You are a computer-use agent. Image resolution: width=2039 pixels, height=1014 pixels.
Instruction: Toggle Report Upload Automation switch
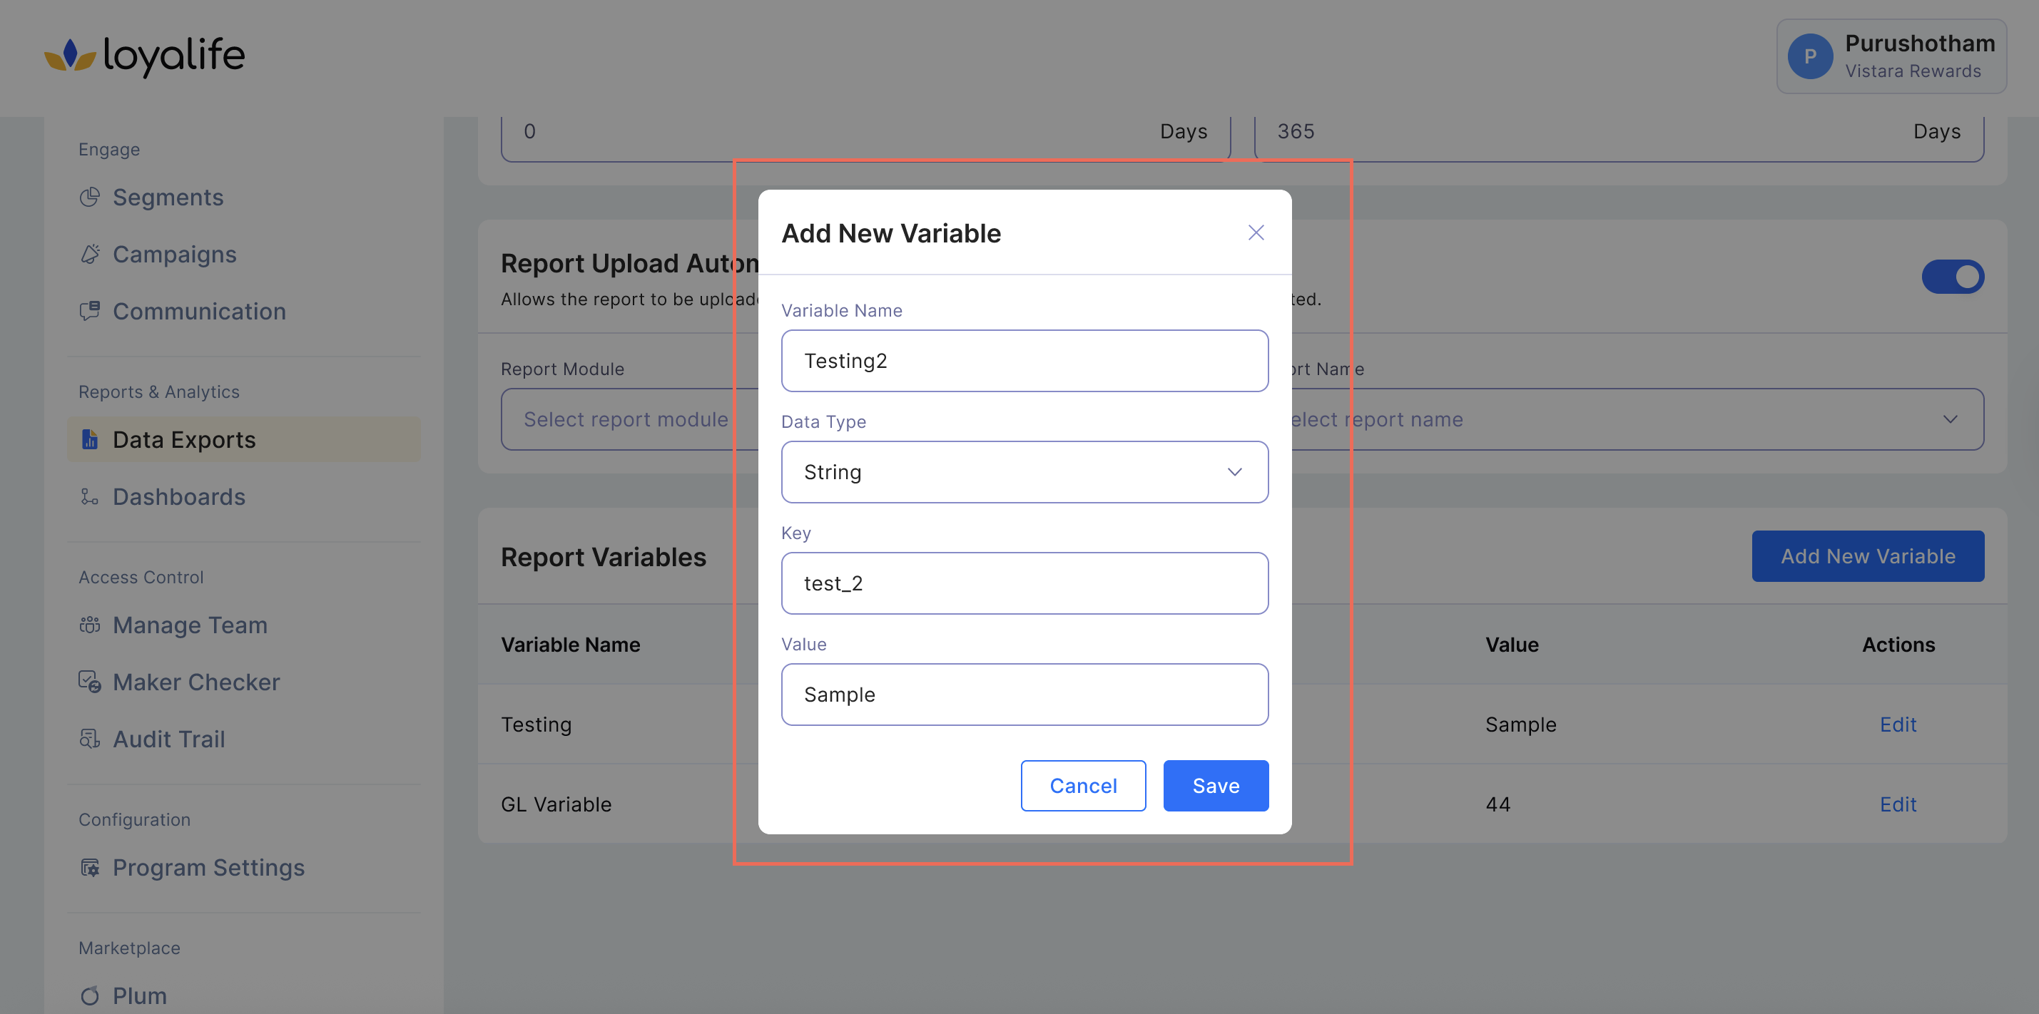pyautogui.click(x=1952, y=277)
